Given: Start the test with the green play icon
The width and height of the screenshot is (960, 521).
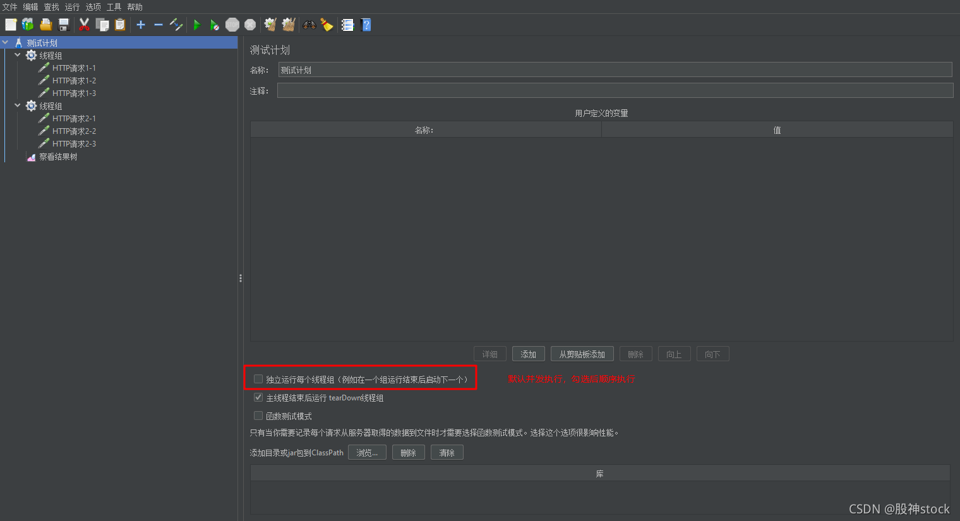Looking at the screenshot, I should coord(197,25).
